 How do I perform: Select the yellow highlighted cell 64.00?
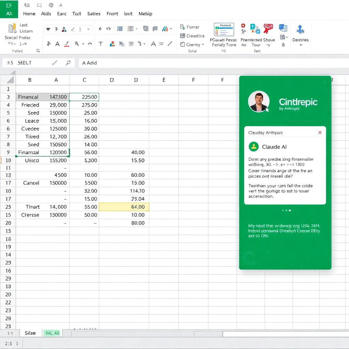tap(124, 207)
